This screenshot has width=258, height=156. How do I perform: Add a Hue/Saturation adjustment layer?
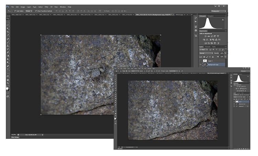point(204,40)
